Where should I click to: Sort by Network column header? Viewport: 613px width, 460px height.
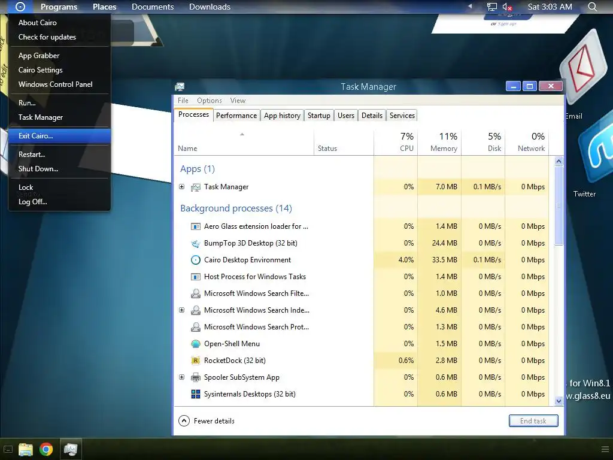(x=527, y=142)
